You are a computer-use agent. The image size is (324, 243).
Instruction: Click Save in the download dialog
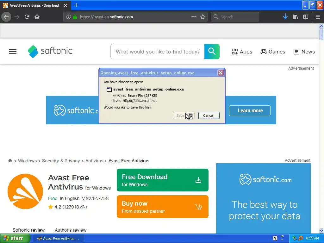[184, 115]
